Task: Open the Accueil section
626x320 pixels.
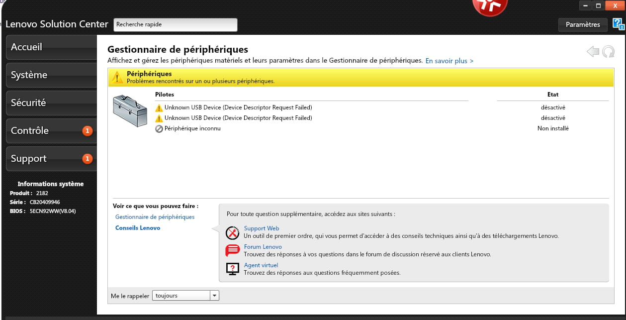Action: click(51, 47)
